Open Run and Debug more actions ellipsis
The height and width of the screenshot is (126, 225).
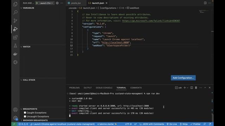tap(62, 3)
